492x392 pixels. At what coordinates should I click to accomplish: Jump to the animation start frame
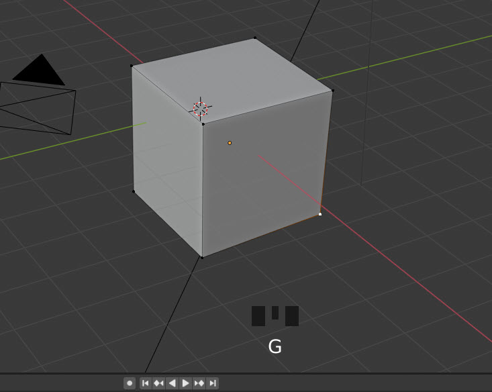pos(145,383)
